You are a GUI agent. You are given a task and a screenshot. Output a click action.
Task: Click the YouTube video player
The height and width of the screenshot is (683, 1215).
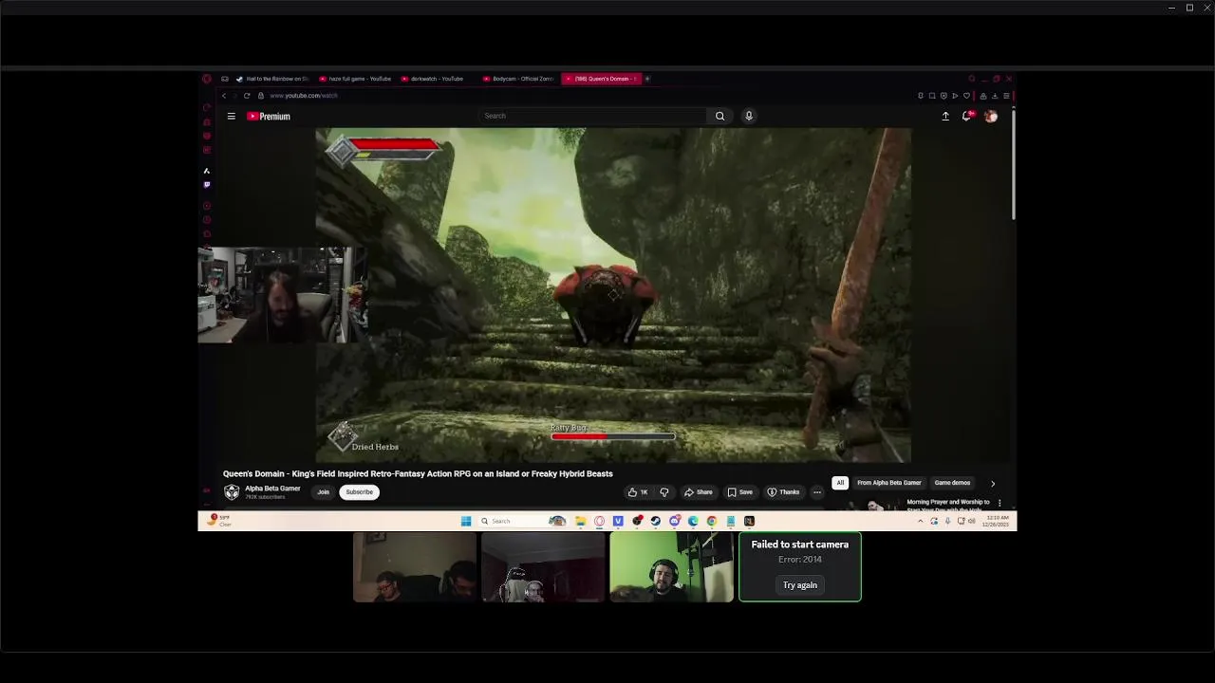point(613,295)
